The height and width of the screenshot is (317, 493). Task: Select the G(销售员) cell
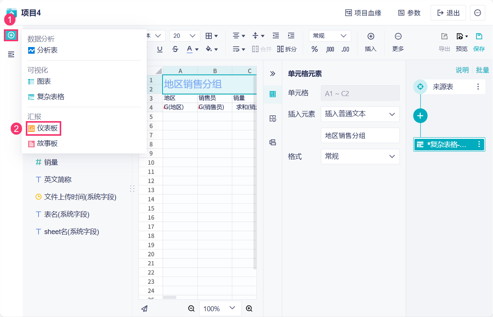(x=215, y=107)
